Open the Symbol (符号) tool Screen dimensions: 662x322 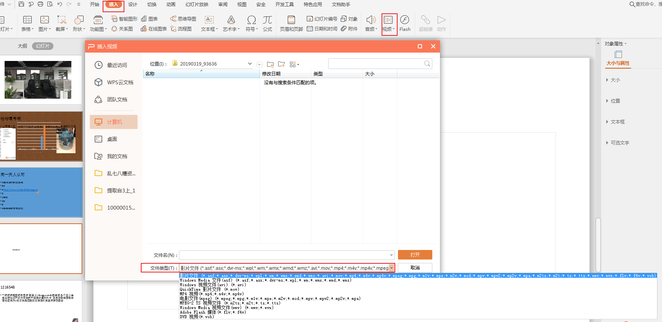(251, 23)
